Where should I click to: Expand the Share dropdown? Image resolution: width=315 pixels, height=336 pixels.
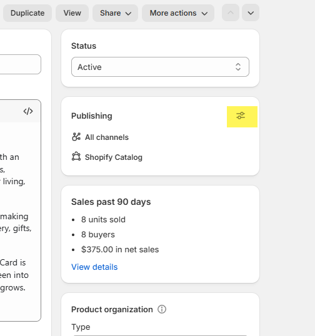(116, 13)
